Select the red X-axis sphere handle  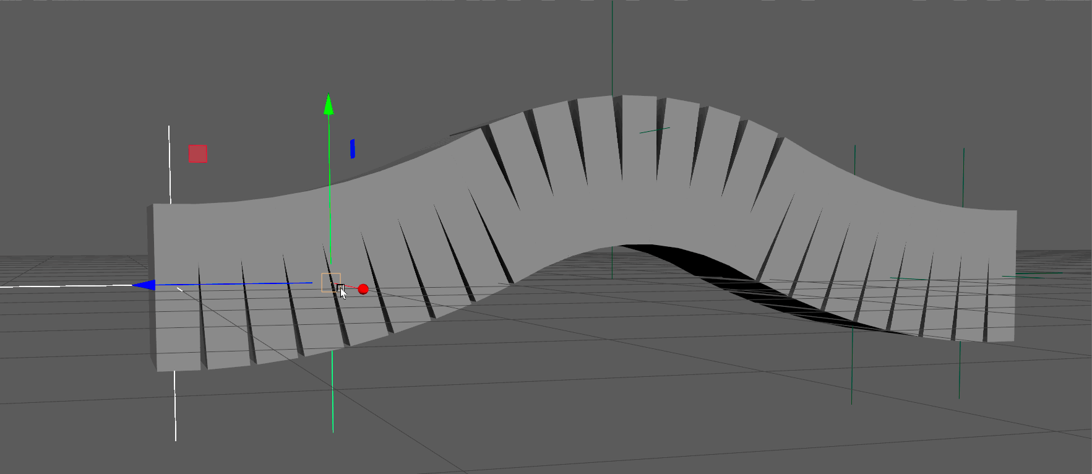click(x=363, y=289)
